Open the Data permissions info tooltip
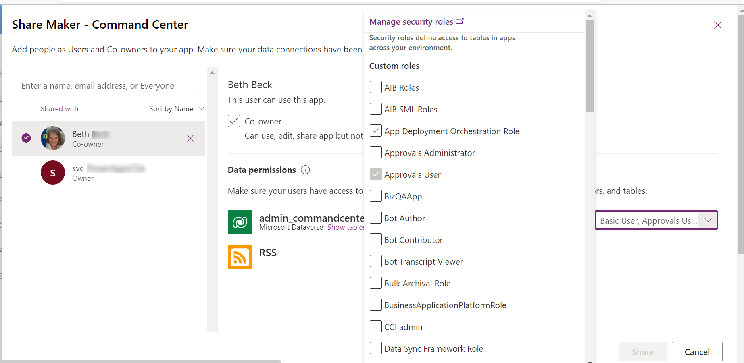The width and height of the screenshot is (744, 363). tap(305, 170)
